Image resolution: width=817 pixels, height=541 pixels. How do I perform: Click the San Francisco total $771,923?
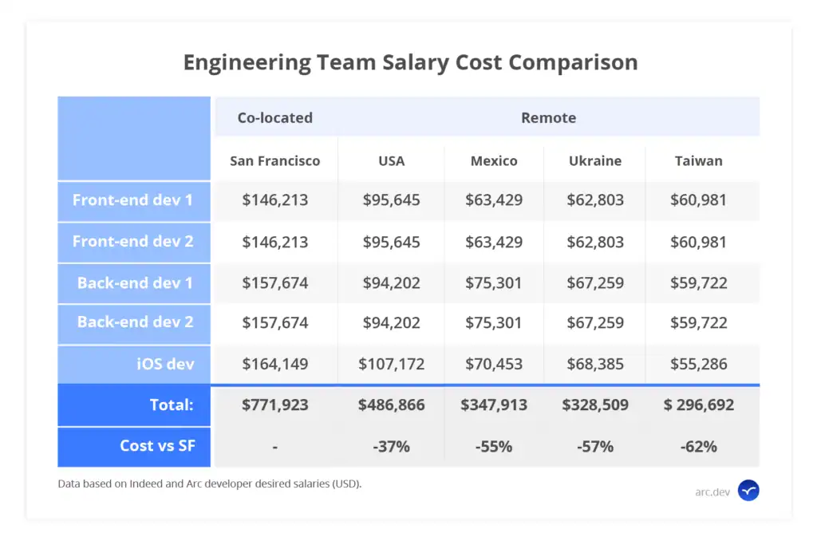click(x=275, y=405)
